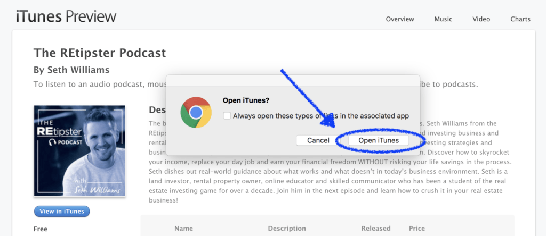Click the Released column header

coord(376,229)
